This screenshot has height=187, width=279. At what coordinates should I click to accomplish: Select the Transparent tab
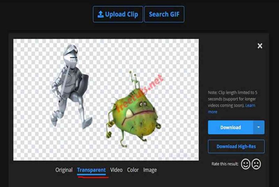(91, 170)
